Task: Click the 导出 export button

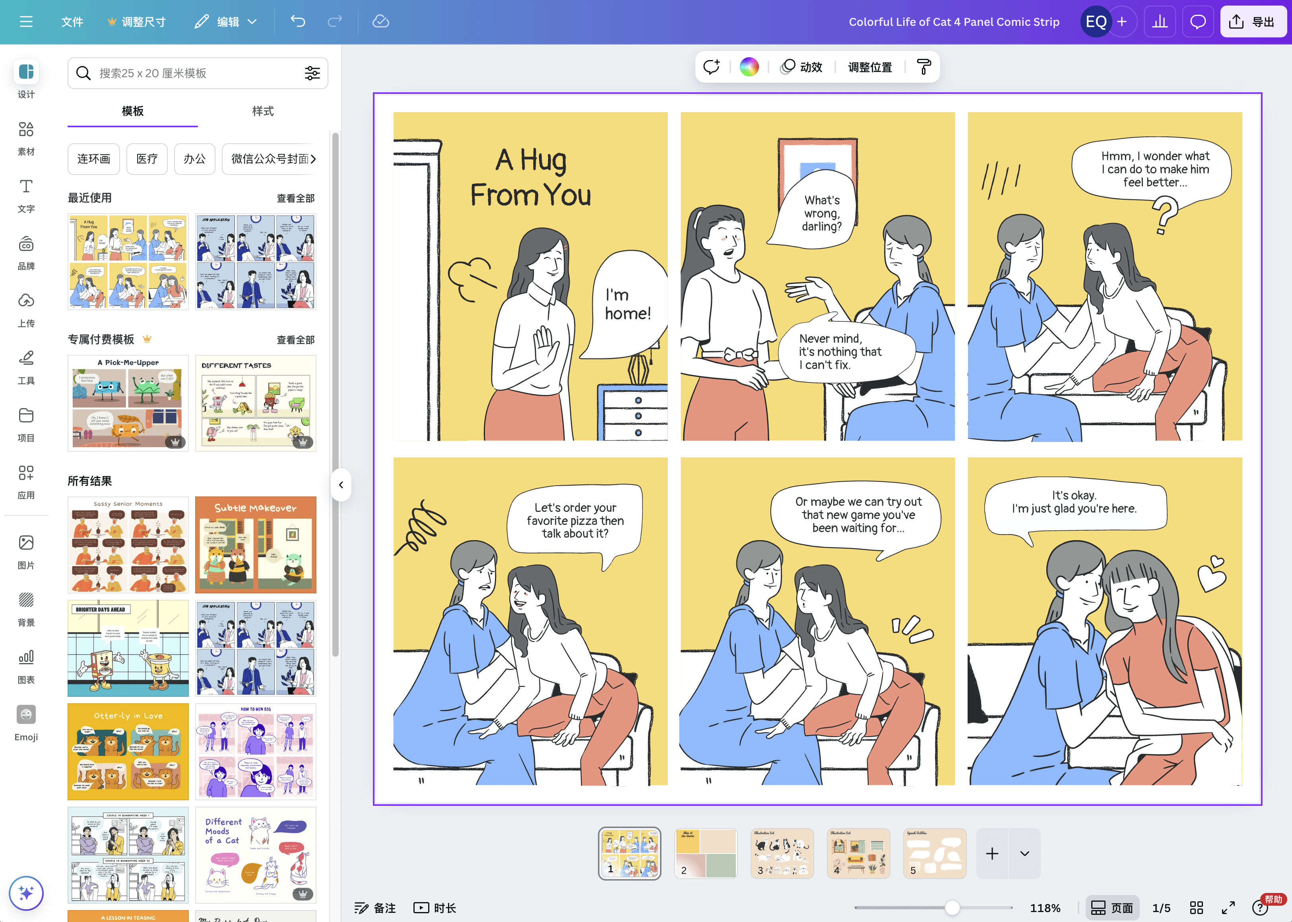Action: (x=1253, y=21)
